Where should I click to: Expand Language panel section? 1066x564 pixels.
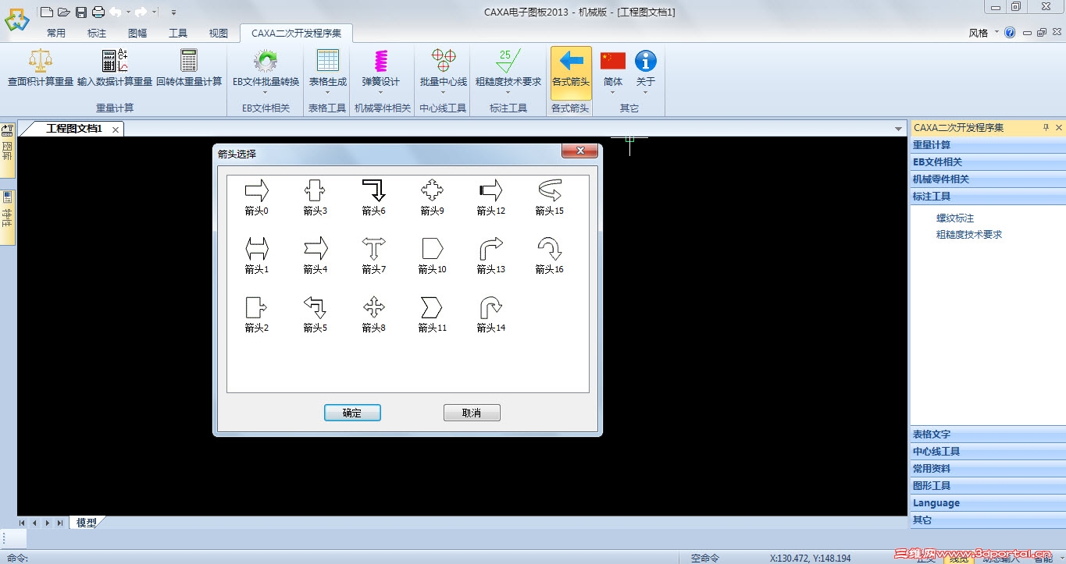pyautogui.click(x=987, y=503)
